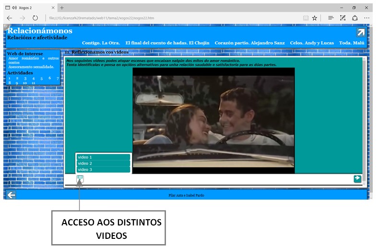The width and height of the screenshot is (378, 247).
Task: Minimize the browser window
Action: [342, 8]
